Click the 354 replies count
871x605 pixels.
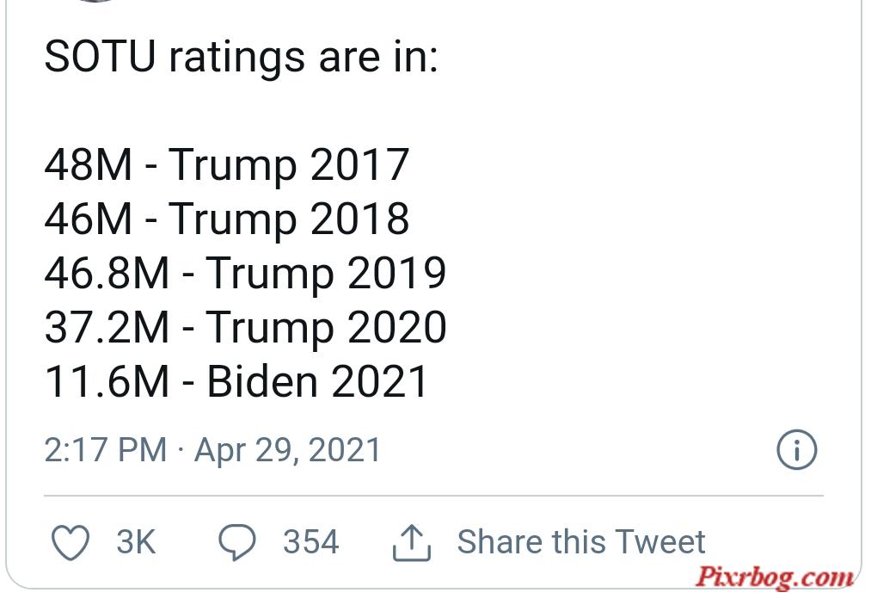(x=311, y=541)
